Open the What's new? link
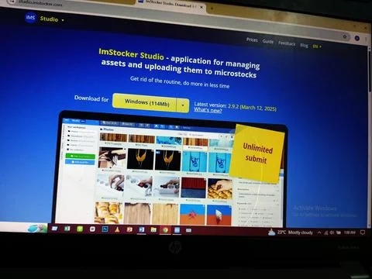372x279 pixels. tap(208, 110)
